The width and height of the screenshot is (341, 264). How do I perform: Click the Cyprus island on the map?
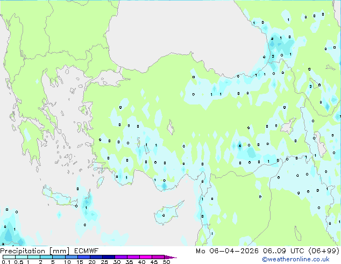click(167, 213)
